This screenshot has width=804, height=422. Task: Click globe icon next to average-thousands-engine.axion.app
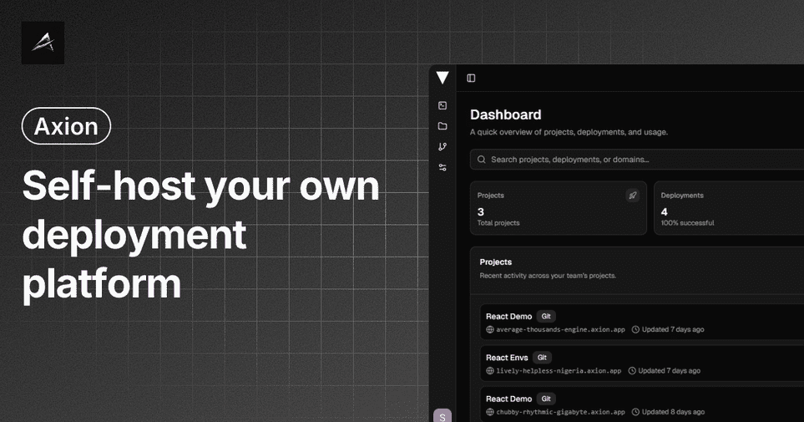coord(490,329)
